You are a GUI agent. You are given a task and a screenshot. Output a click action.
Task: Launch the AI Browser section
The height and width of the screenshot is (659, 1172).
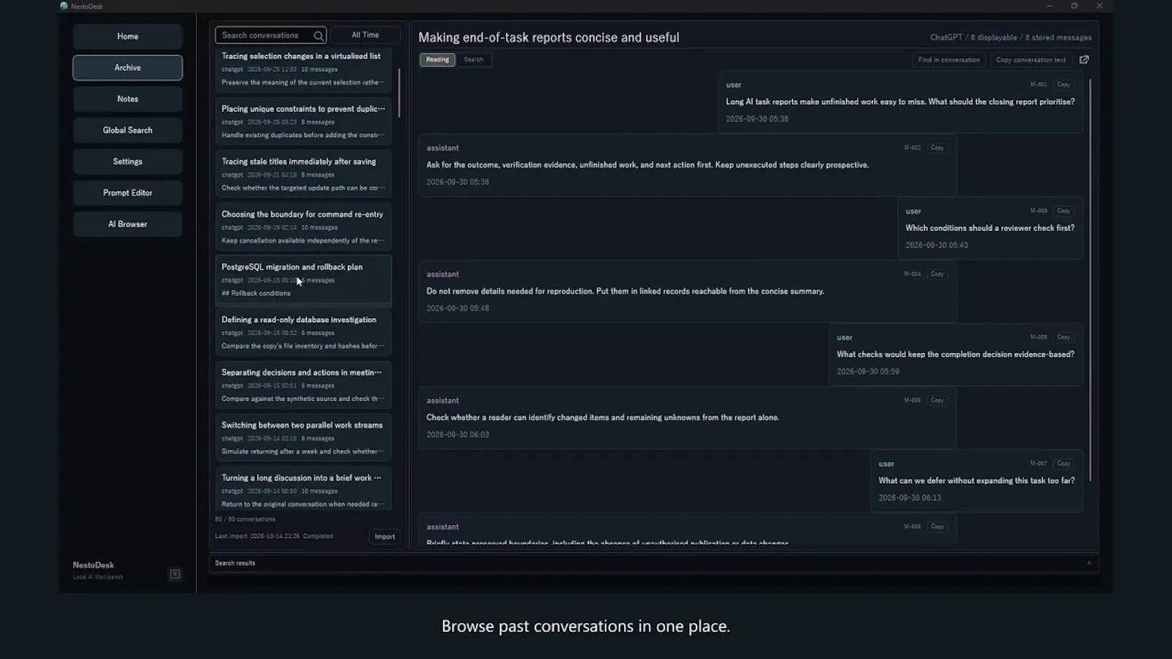[127, 224]
